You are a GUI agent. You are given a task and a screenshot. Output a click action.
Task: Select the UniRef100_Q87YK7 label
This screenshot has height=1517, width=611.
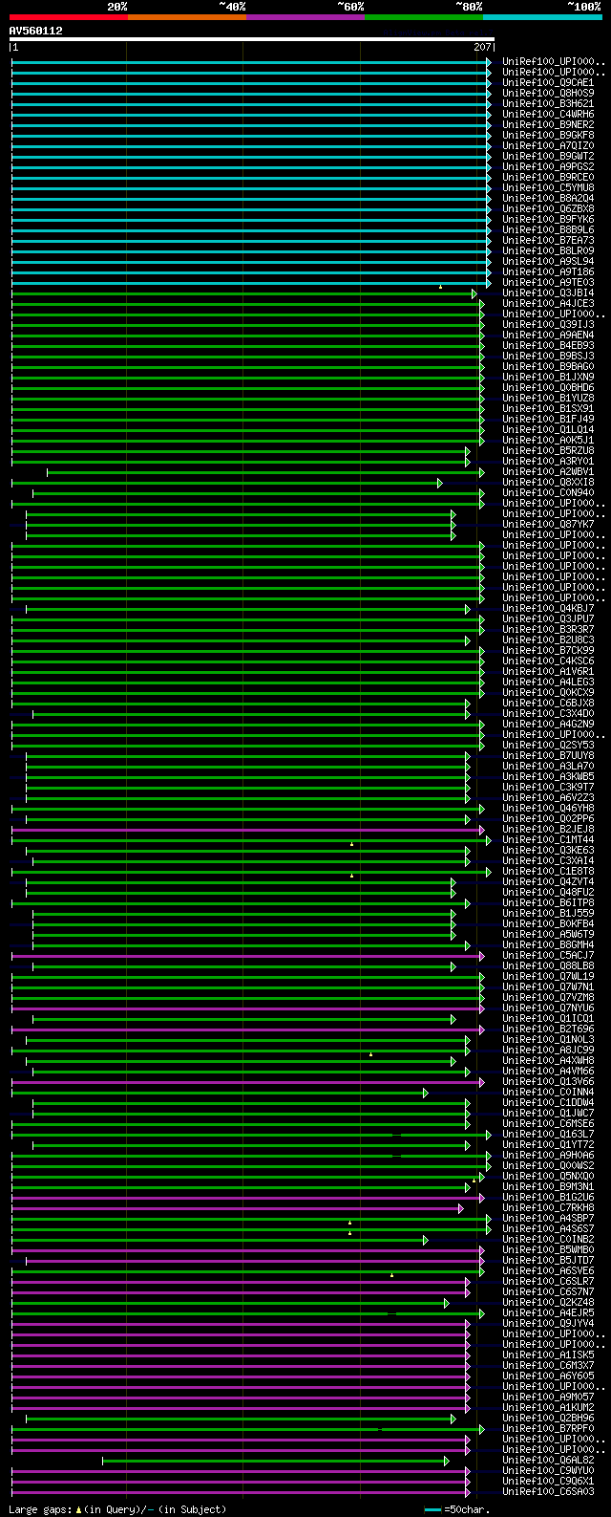coord(548,525)
